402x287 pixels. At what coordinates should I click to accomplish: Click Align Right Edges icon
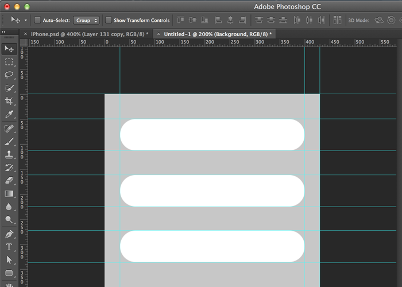[x=242, y=20]
